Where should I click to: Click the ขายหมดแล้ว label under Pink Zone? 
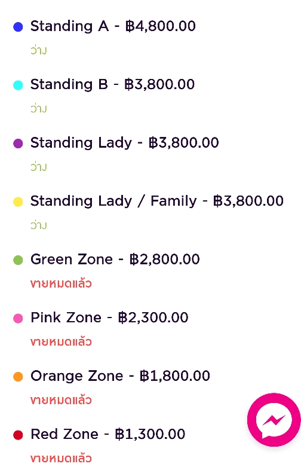pos(61,341)
